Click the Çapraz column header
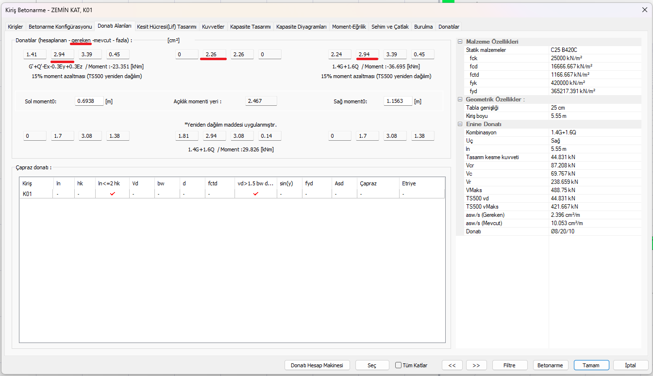 coord(378,183)
